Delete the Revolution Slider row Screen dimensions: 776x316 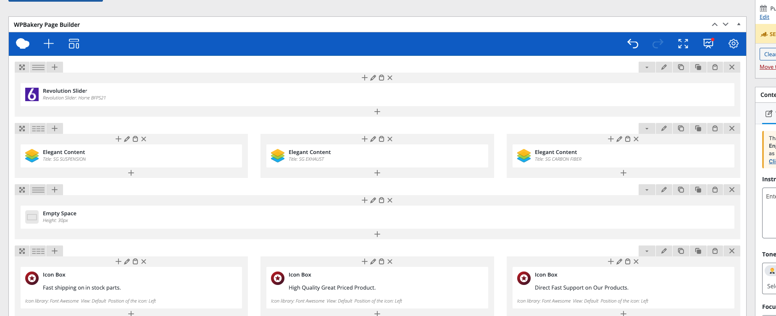pyautogui.click(x=732, y=67)
